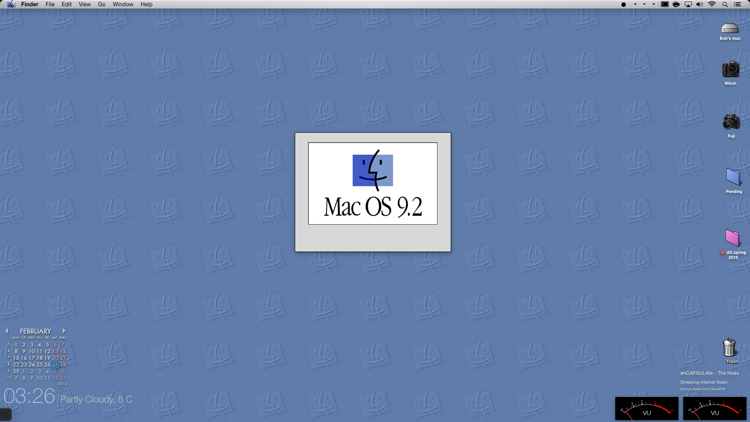Open the AirPlay display menu
The height and width of the screenshot is (422, 750).
688,4
